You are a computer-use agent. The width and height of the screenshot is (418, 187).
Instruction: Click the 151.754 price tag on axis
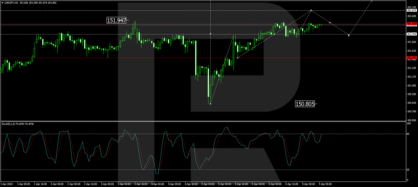(x=411, y=34)
